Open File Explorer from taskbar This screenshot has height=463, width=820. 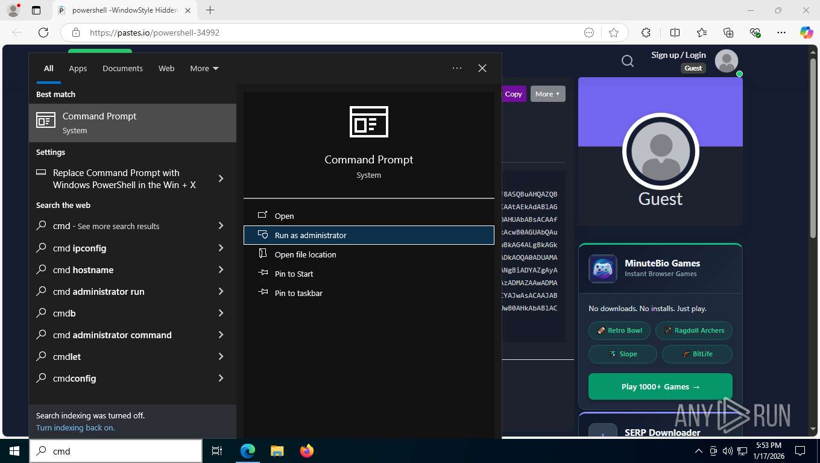(x=277, y=451)
